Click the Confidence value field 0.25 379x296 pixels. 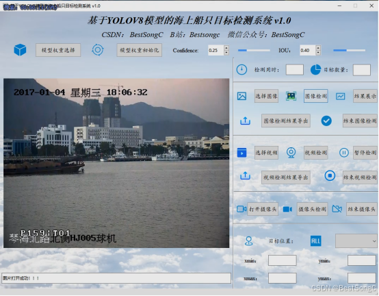[x=216, y=50]
